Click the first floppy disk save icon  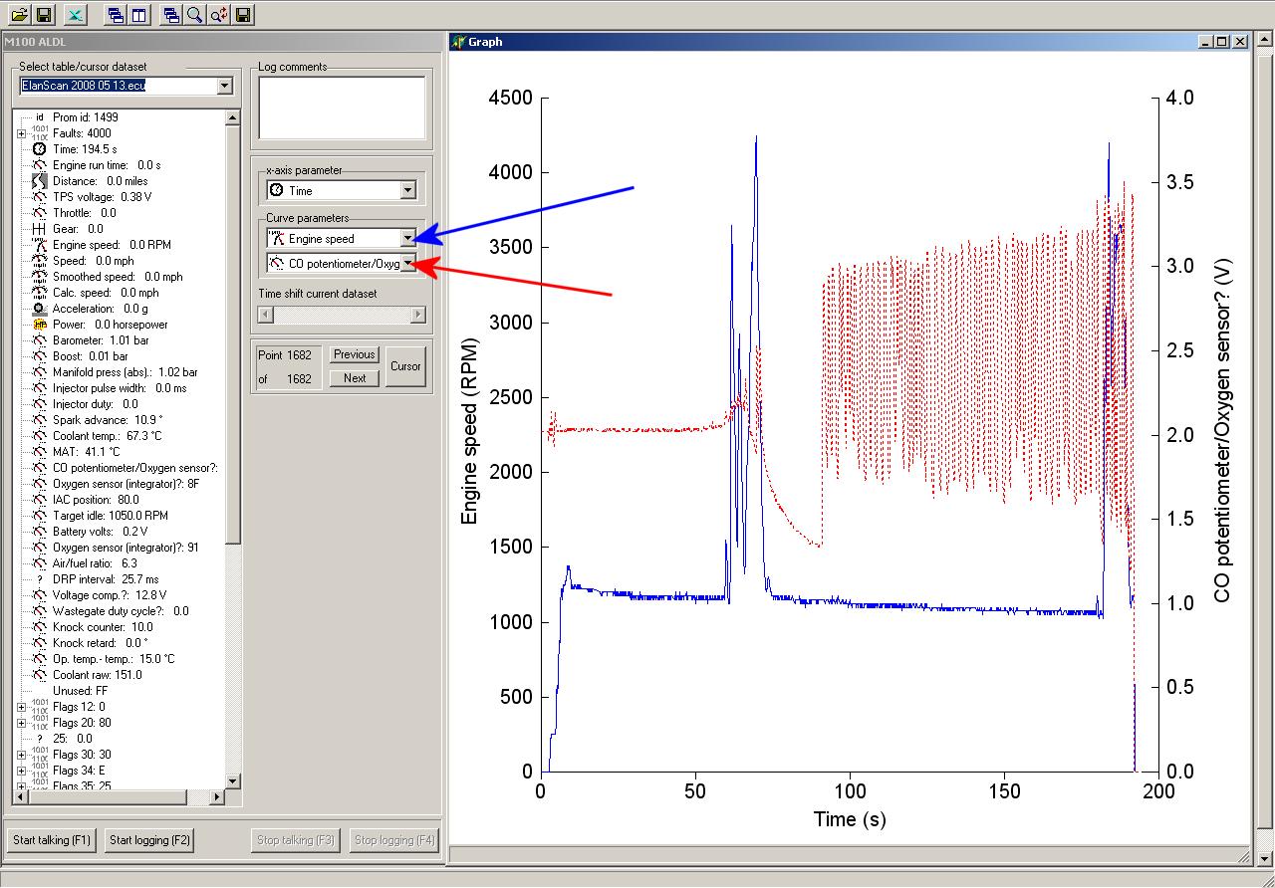coord(44,14)
